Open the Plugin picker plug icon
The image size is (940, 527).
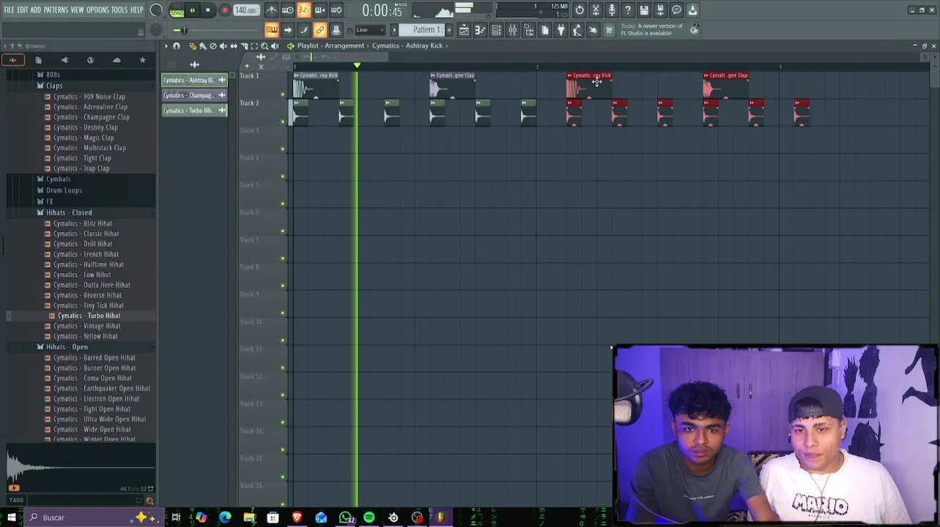pos(560,30)
